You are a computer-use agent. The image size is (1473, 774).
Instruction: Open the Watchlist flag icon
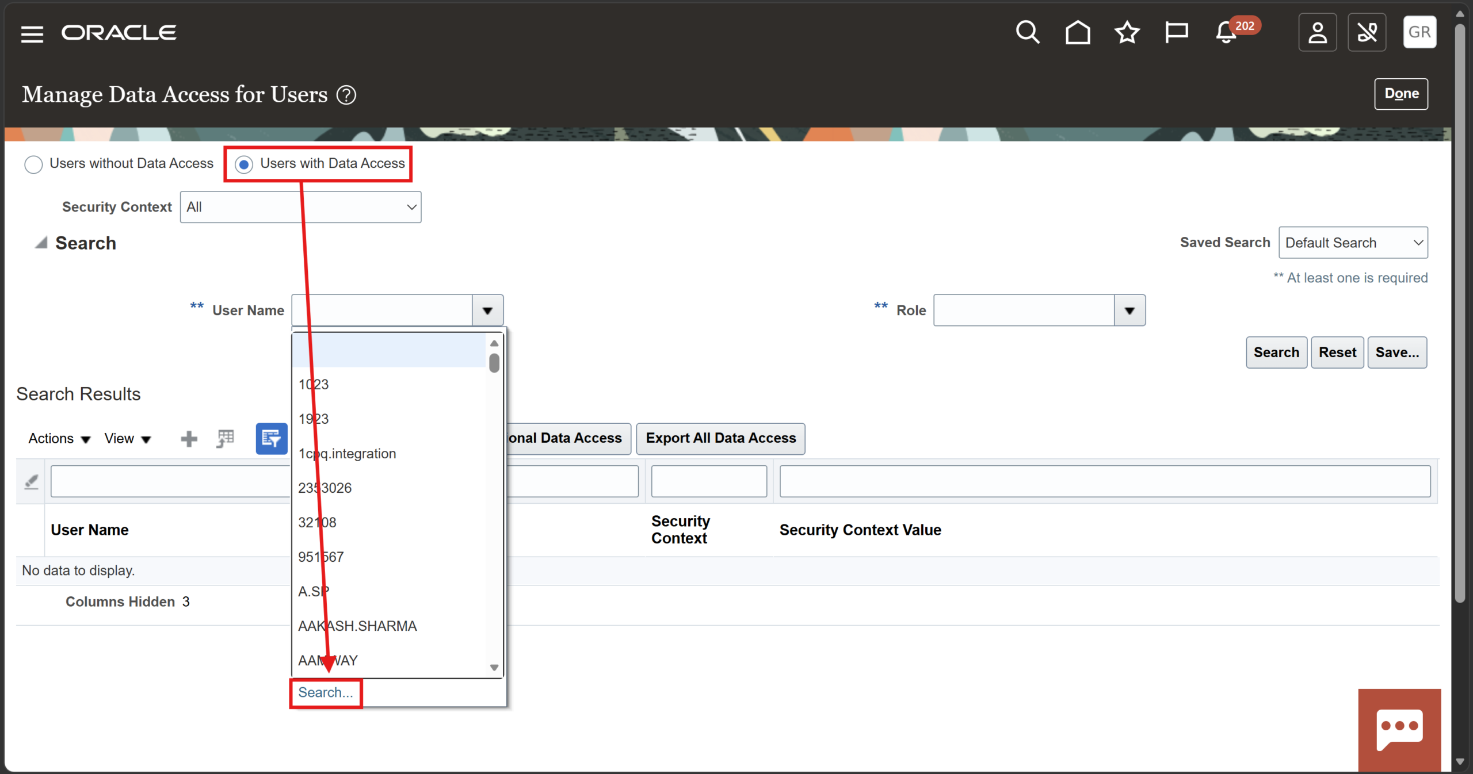coord(1176,32)
